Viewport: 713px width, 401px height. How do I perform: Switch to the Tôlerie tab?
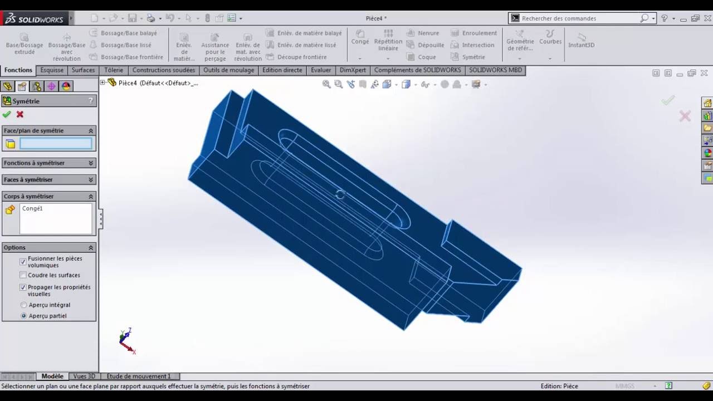(x=114, y=70)
